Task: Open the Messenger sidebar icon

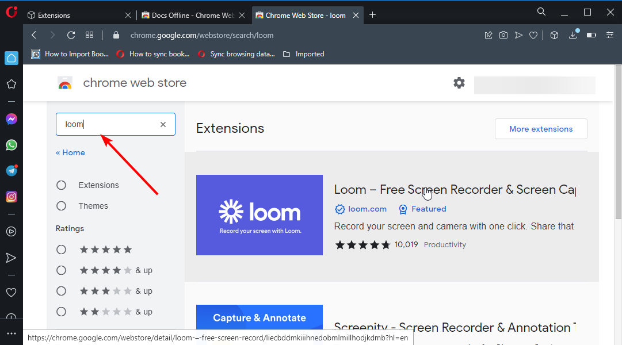Action: tap(12, 119)
